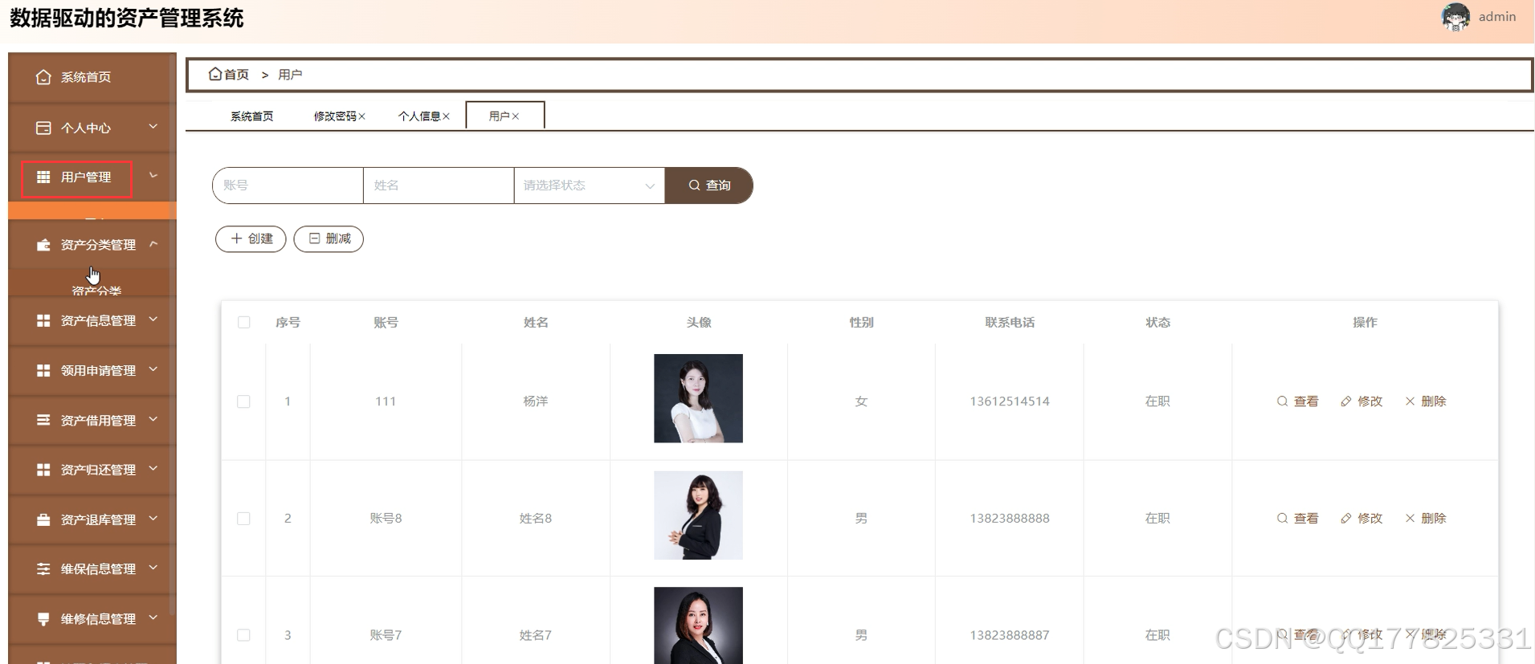
Task: Click the 领用申请管理 sidebar icon
Action: coord(43,370)
